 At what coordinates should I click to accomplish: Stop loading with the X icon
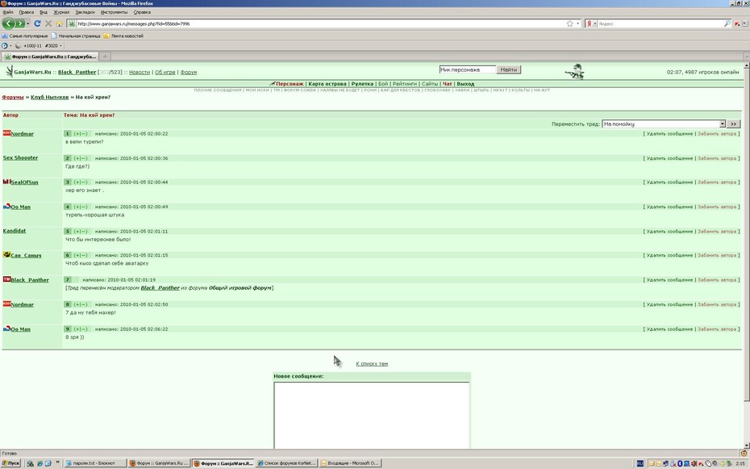pos(48,23)
